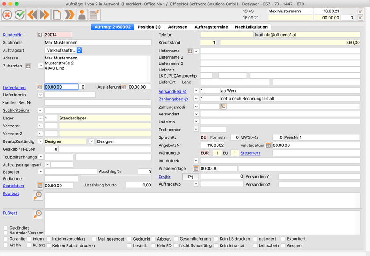Open the Vertreter dropdown arrow
The image size is (370, 256).
(x=40, y=126)
